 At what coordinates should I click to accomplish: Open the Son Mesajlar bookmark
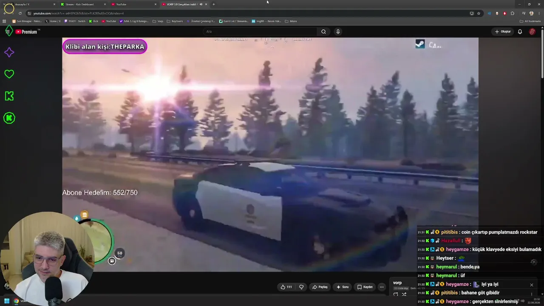[x=27, y=21]
